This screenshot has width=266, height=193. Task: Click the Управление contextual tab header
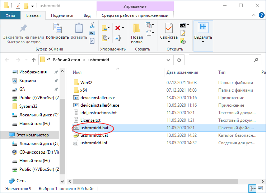[x=135, y=6]
